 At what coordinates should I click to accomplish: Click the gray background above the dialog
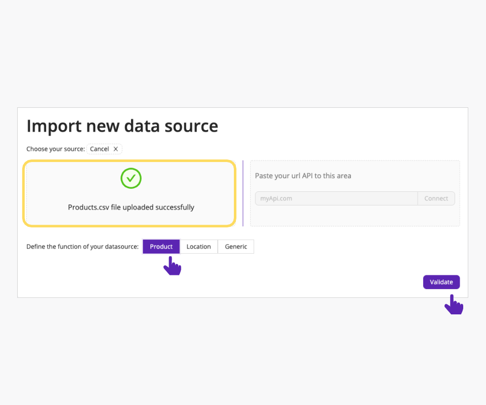(x=243, y=51)
